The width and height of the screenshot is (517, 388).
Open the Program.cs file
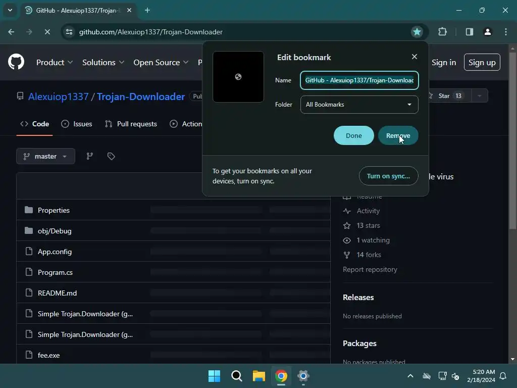55,272
